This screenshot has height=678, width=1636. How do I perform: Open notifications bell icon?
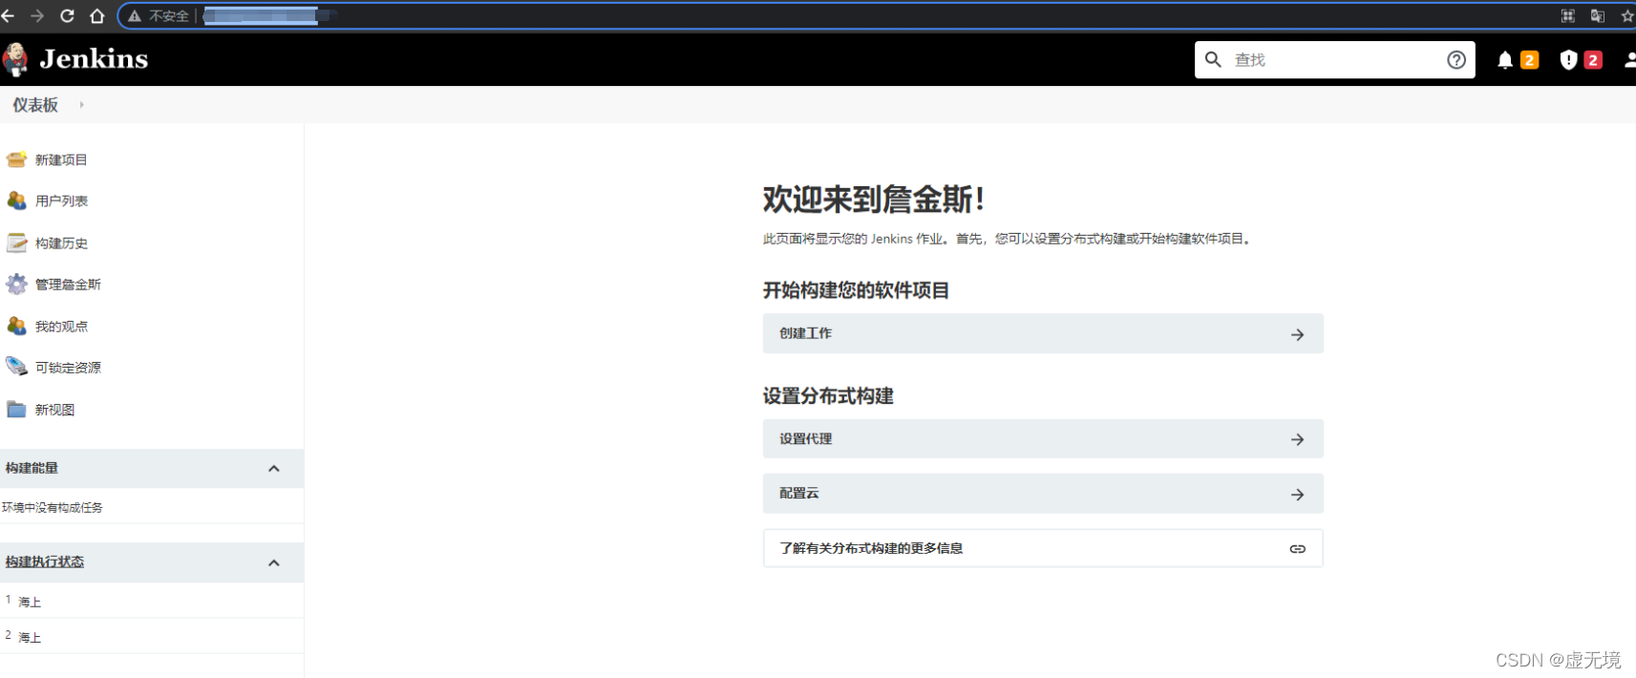[x=1505, y=60]
